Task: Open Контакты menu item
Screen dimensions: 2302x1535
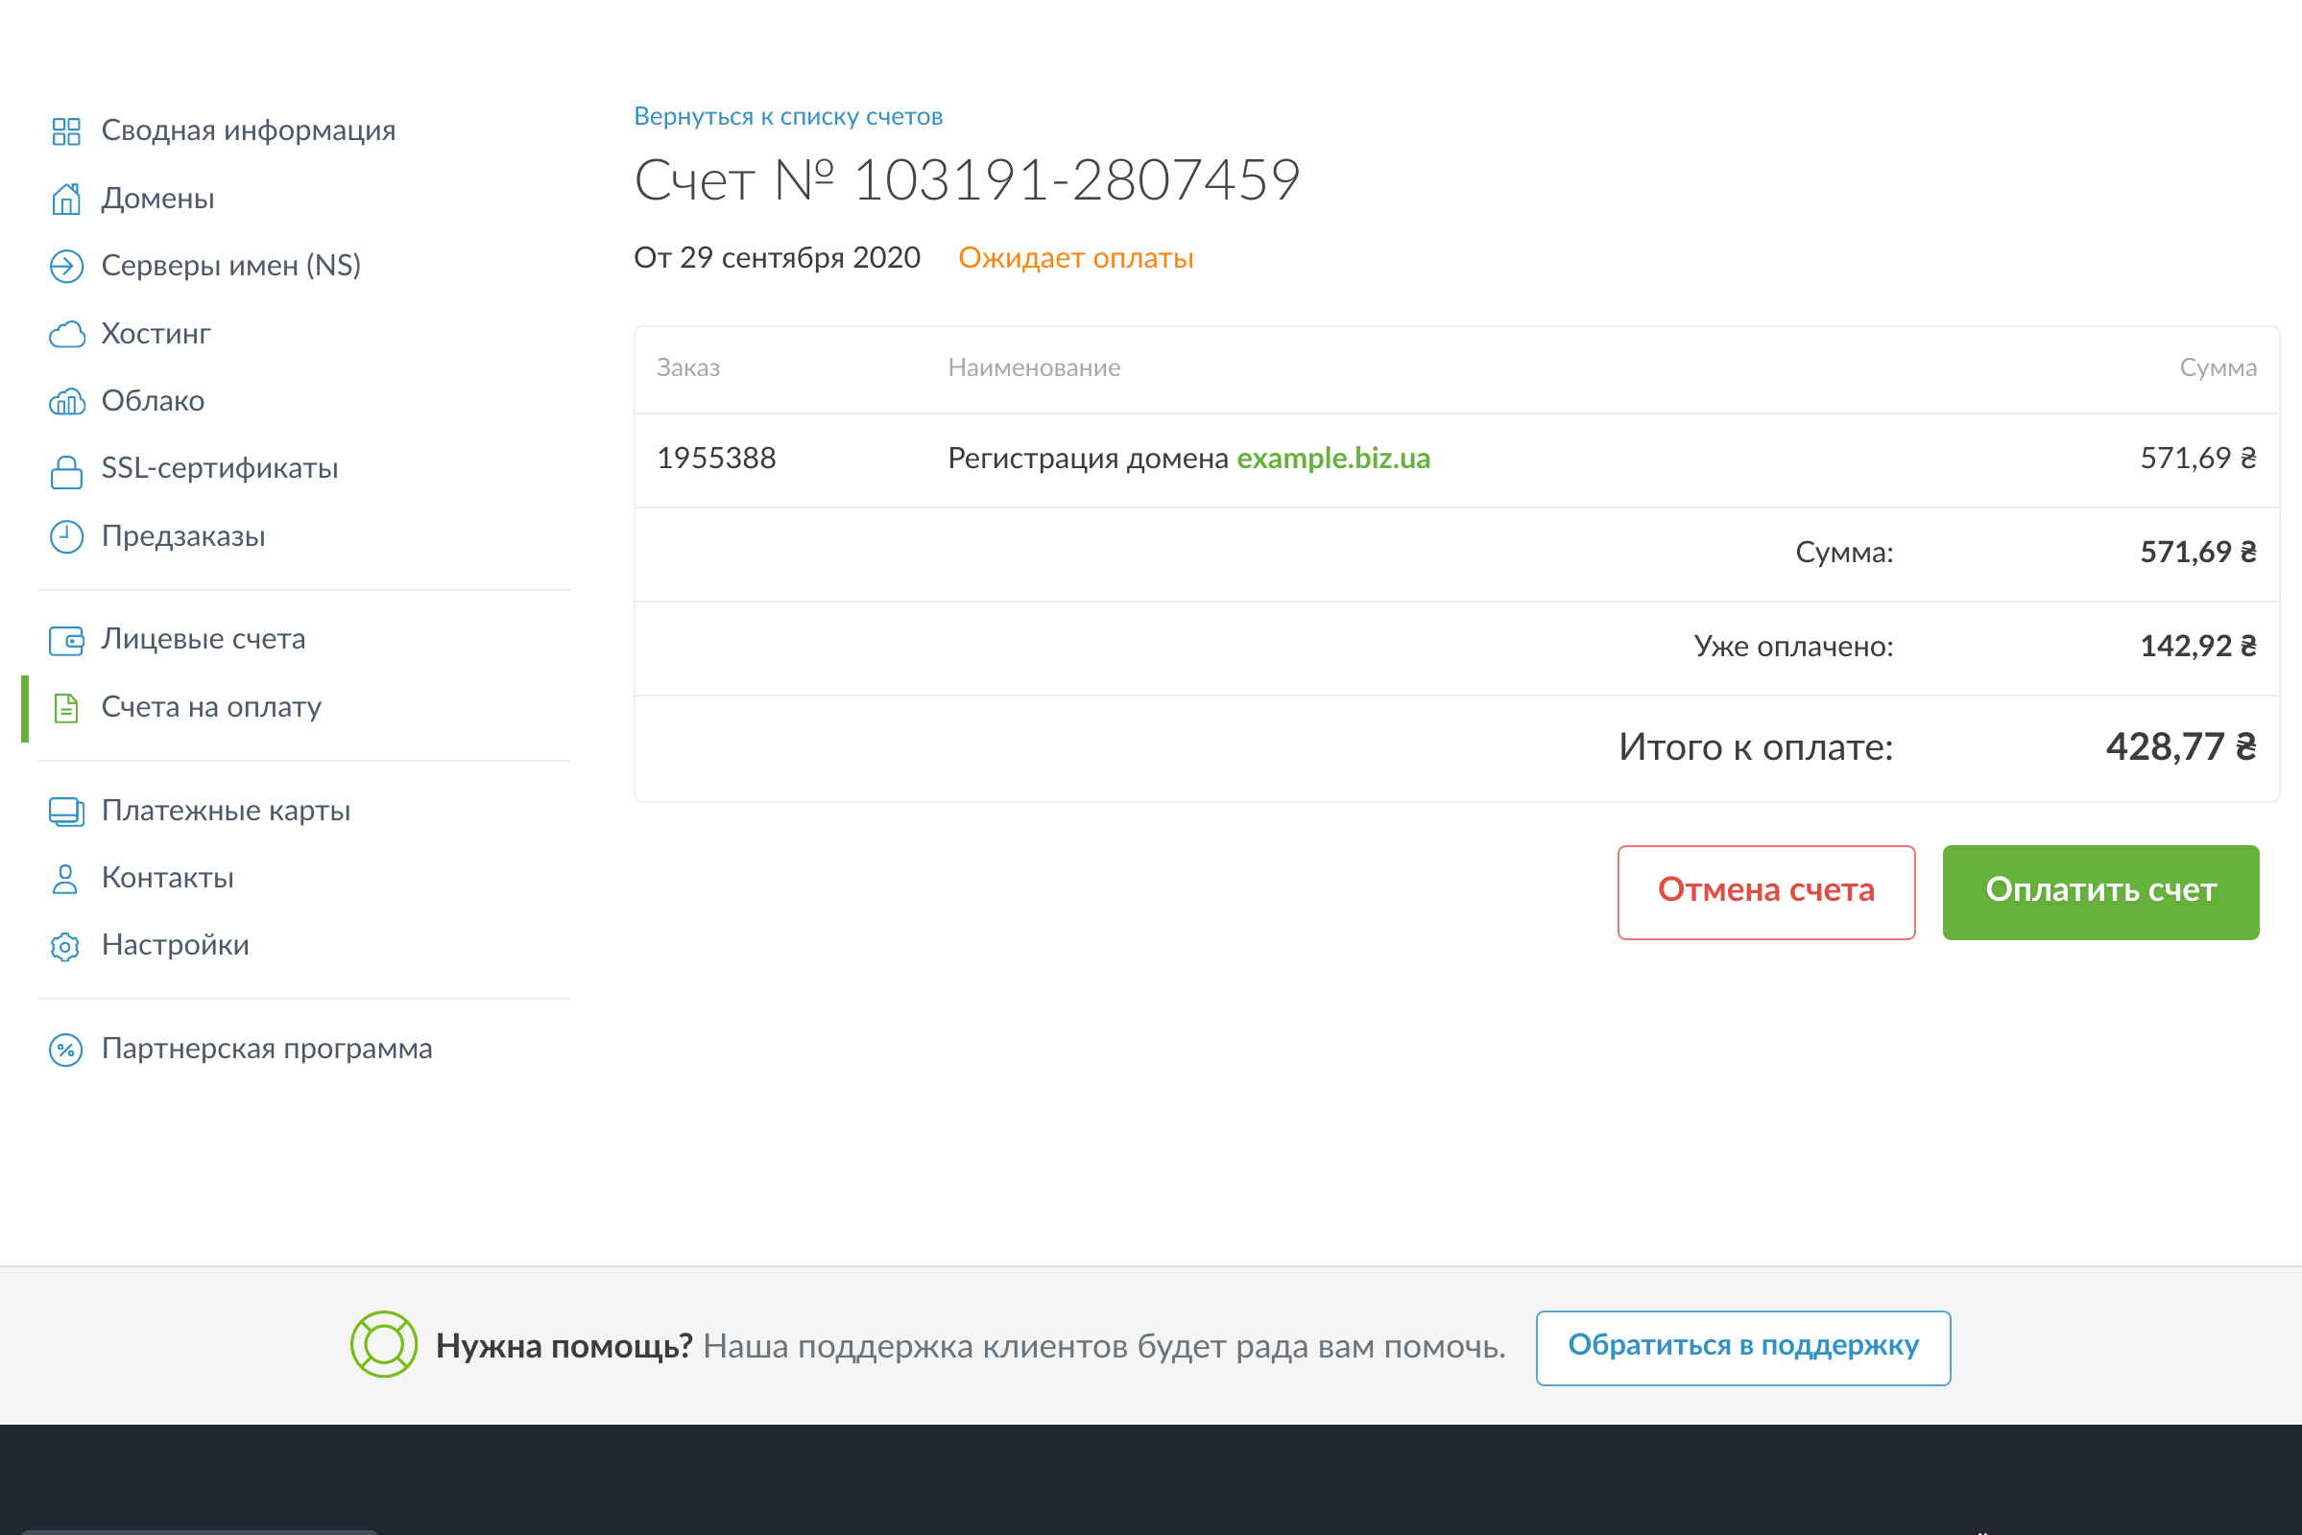Action: click(x=167, y=878)
